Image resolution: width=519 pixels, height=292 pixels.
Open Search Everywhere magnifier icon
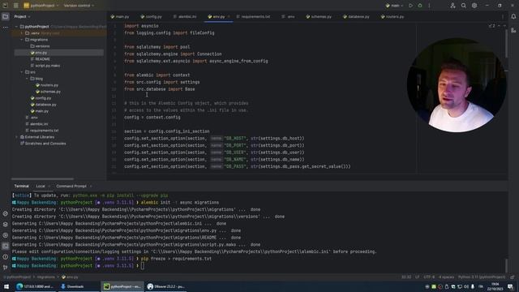(x=463, y=6)
